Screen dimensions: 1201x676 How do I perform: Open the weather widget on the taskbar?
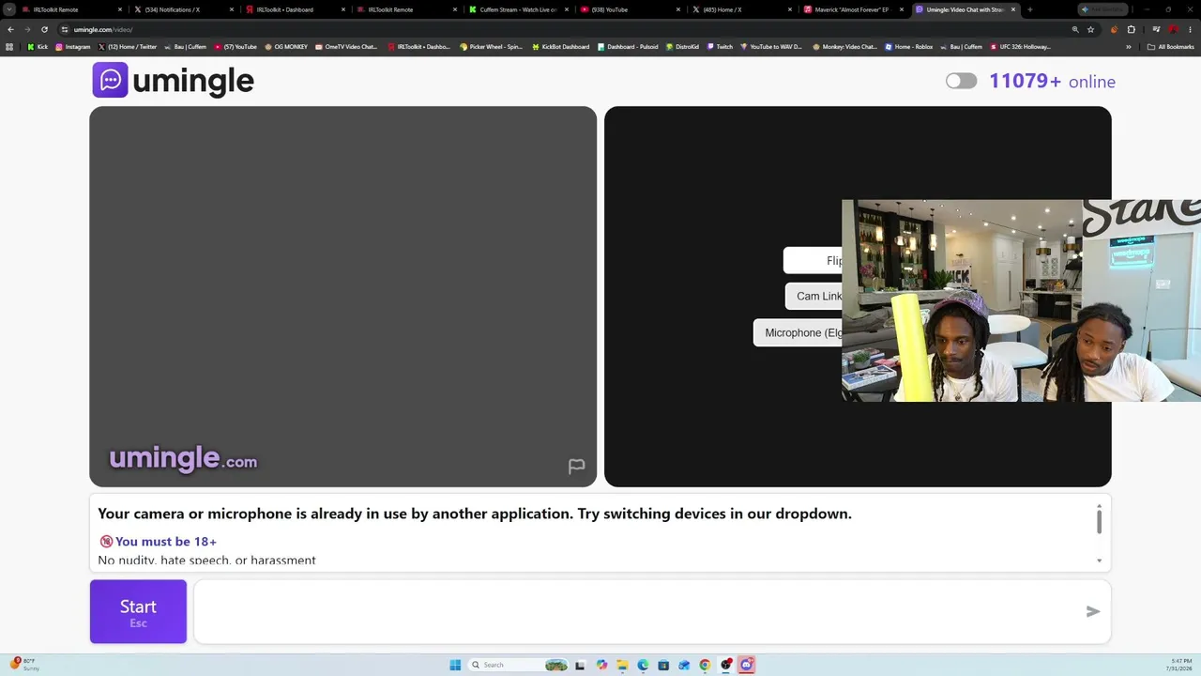tap(24, 665)
